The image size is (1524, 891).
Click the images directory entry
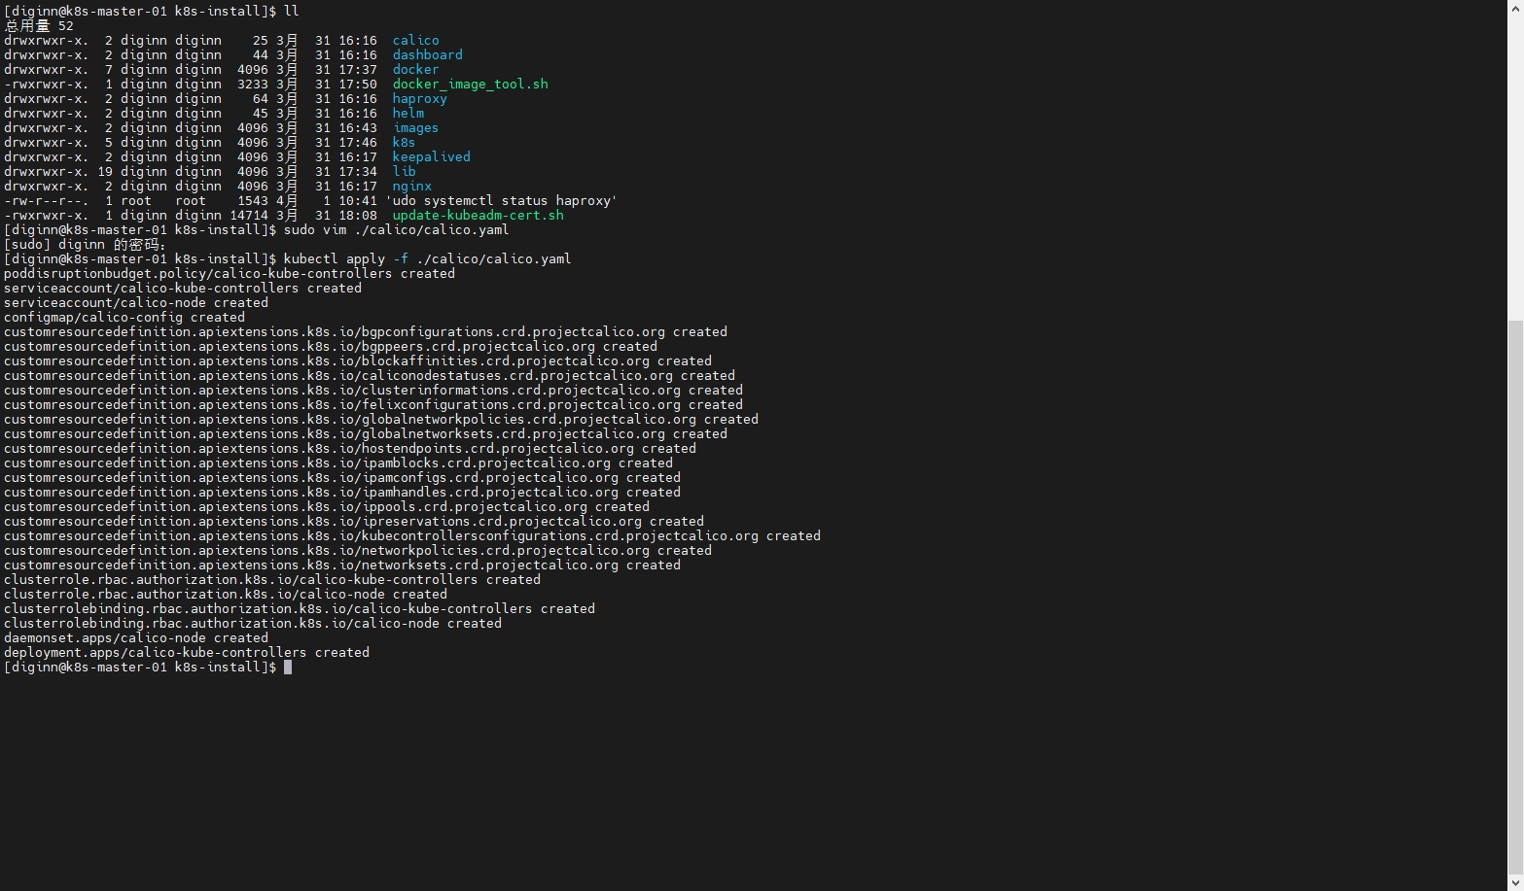coord(415,128)
